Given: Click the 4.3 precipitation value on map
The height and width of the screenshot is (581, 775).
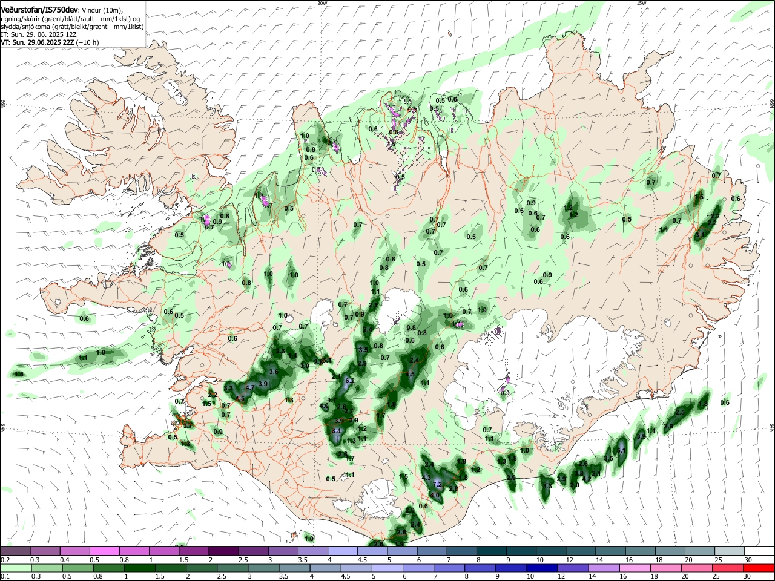Looking at the screenshot, I should pyautogui.click(x=426, y=478).
